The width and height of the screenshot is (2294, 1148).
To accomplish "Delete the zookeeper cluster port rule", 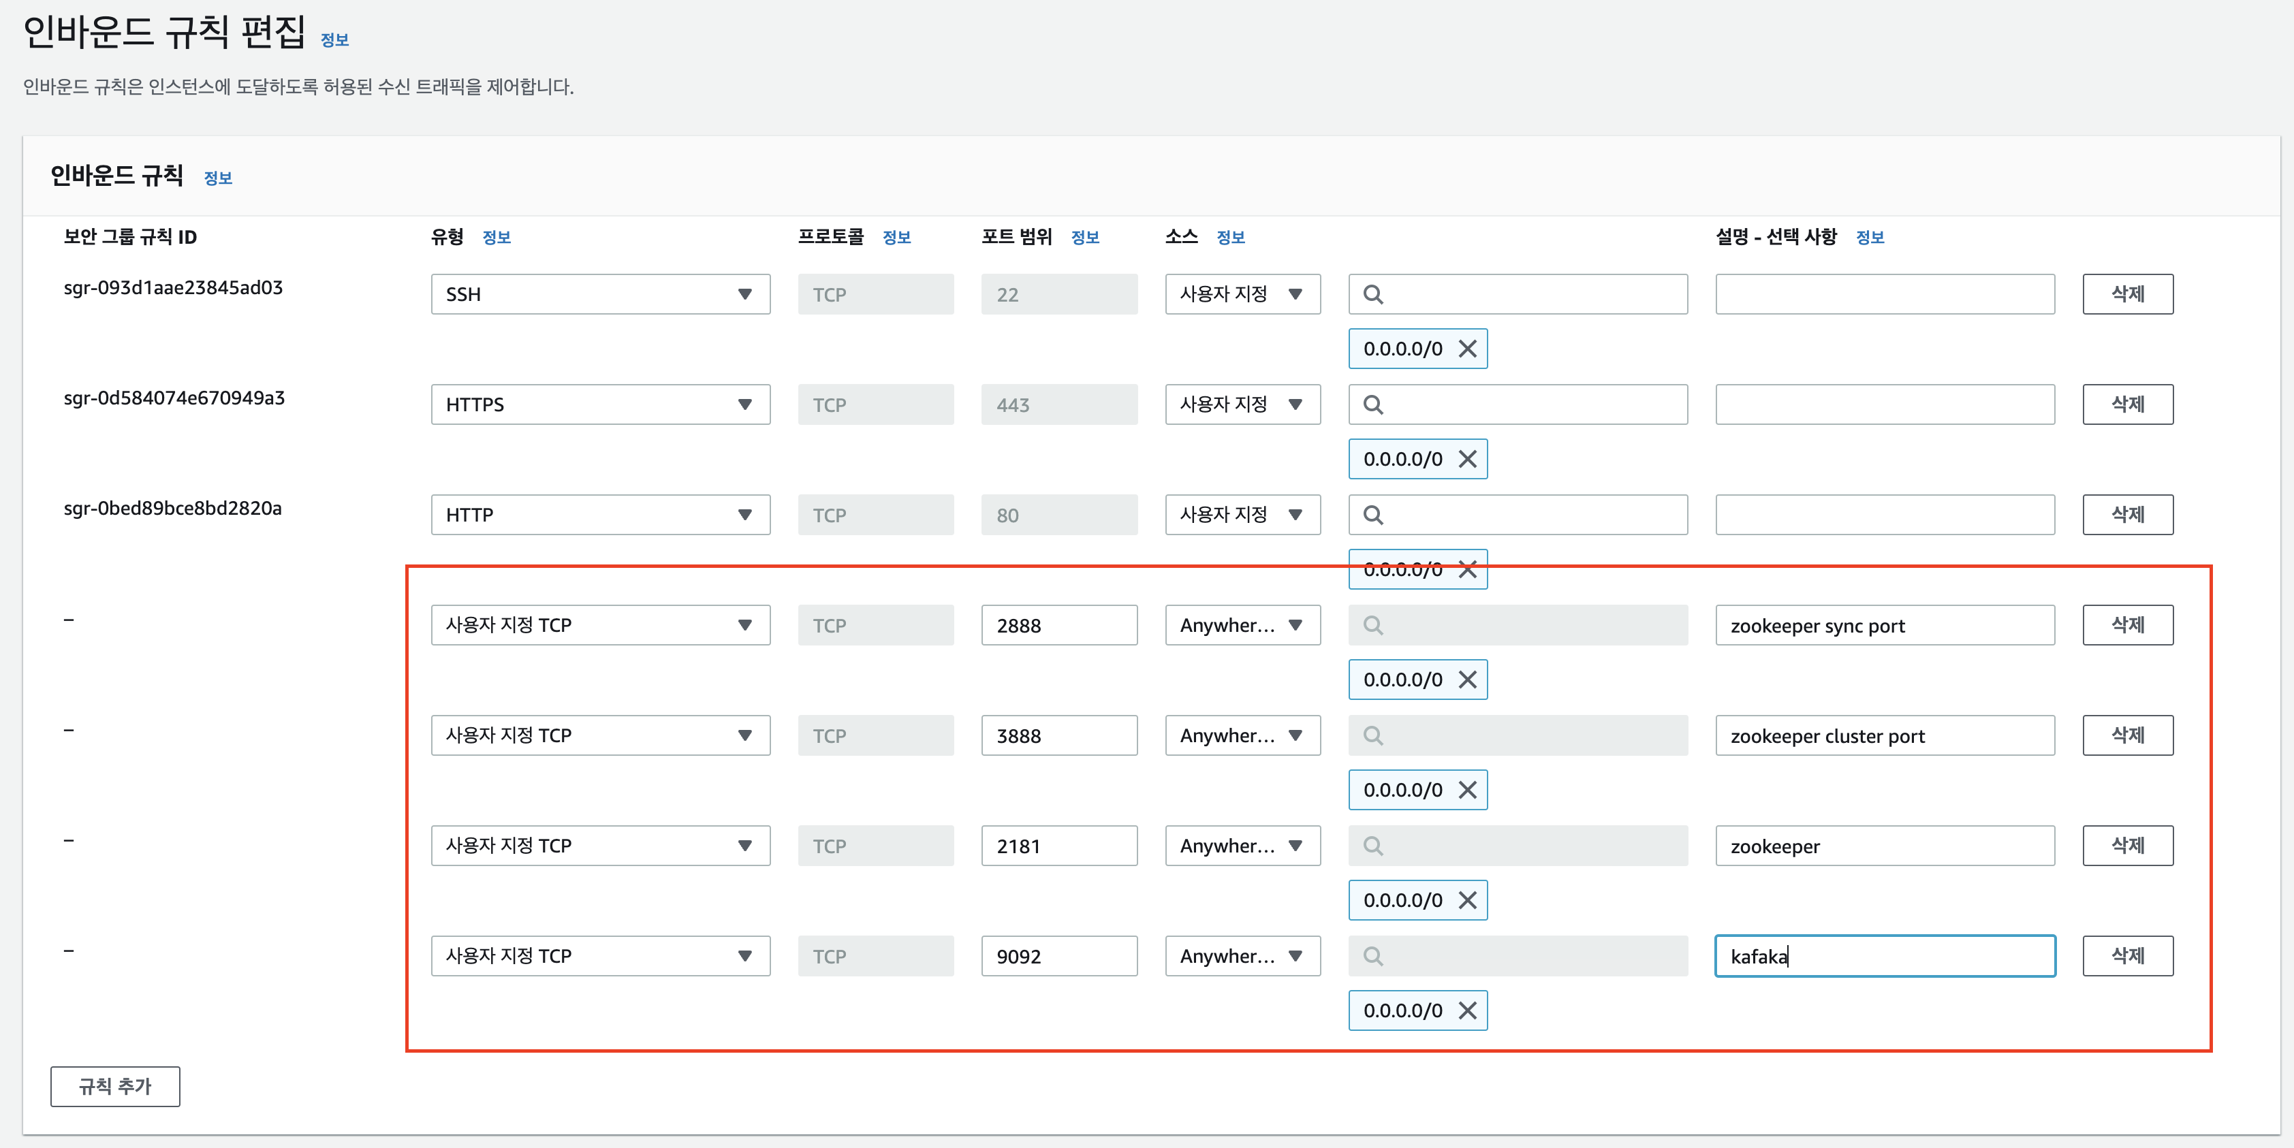I will [2128, 736].
